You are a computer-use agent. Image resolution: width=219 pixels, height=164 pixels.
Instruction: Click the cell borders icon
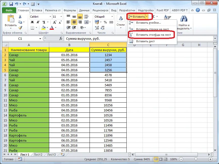coord(32,28)
